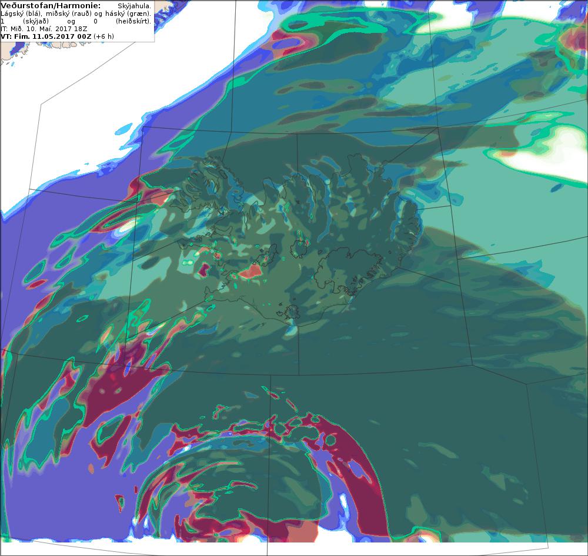This screenshot has height=556, width=588.
Task: Click the '(+6 h)' forecast offset text
Action: click(104, 36)
